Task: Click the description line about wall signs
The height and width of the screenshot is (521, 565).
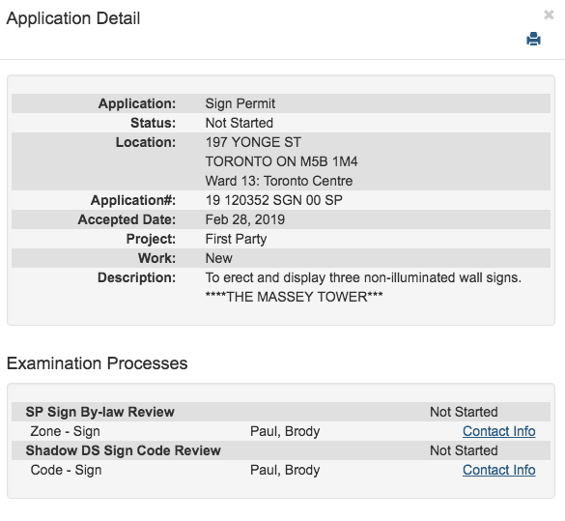Action: [363, 277]
